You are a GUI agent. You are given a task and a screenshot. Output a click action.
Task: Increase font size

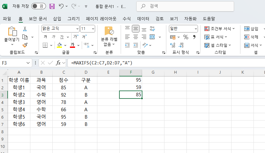click(x=76, y=37)
